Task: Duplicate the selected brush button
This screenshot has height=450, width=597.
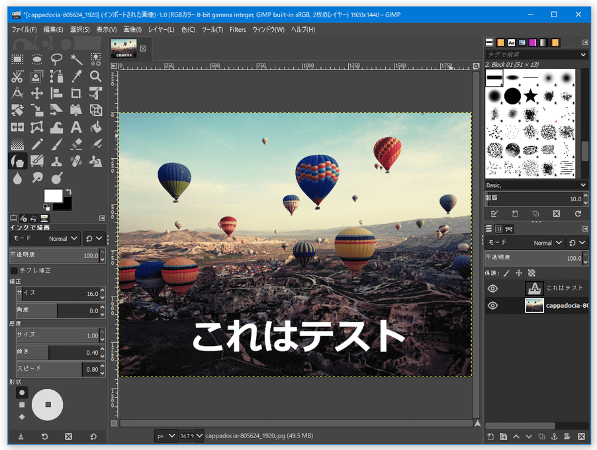Action: pos(535,214)
